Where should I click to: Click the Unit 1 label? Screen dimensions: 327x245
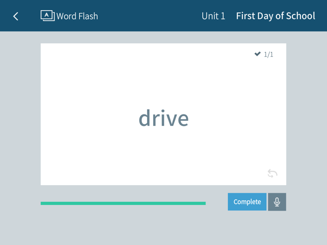[x=213, y=16]
